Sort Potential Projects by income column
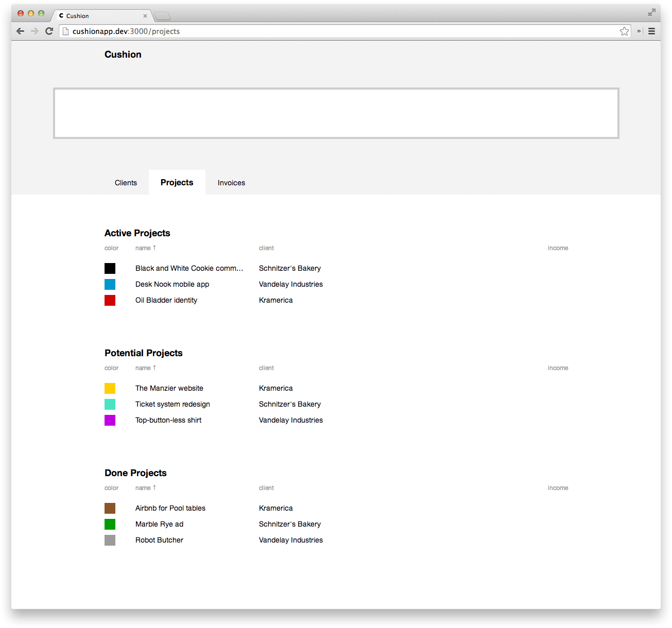The height and width of the screenshot is (628, 672). pos(558,368)
